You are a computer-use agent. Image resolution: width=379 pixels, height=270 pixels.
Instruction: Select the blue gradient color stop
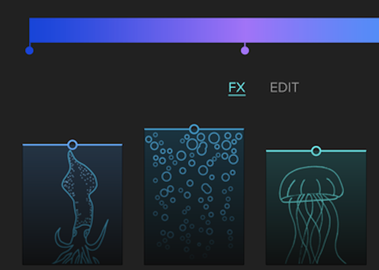(30, 51)
